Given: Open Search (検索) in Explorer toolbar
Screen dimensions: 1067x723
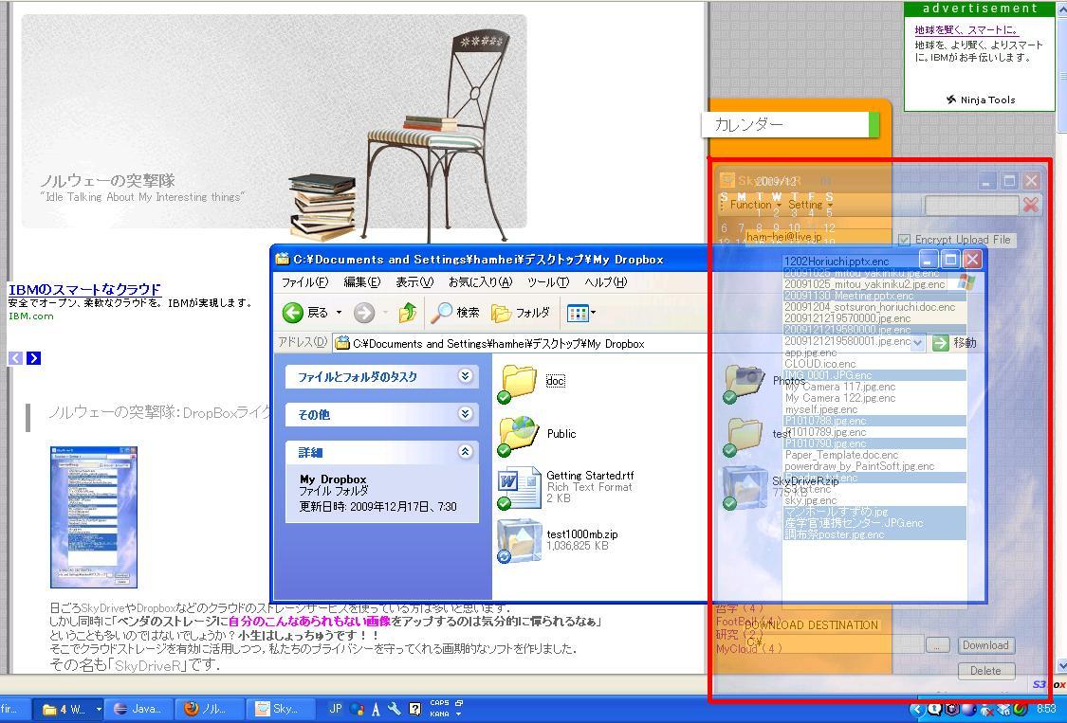Looking at the screenshot, I should [x=455, y=312].
